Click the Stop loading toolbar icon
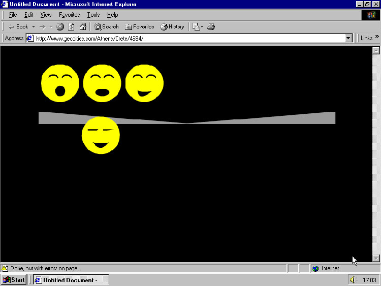381x286 pixels. pos(60,26)
